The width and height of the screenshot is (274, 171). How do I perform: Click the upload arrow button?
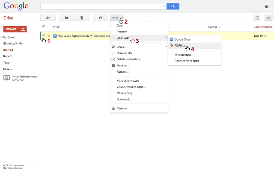23,29
